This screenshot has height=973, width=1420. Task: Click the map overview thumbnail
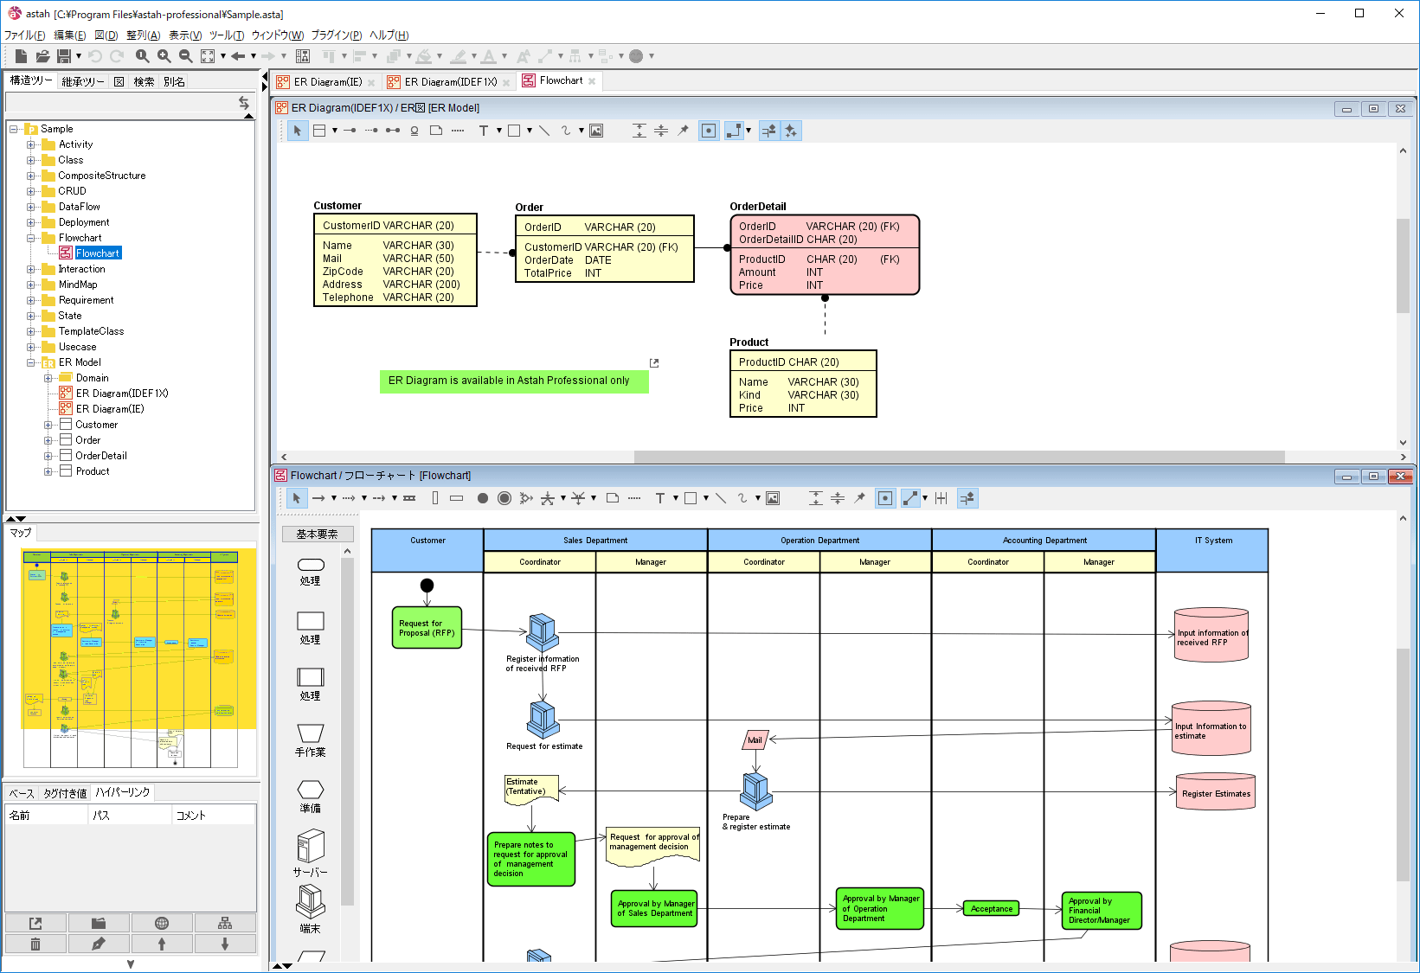[x=130, y=657]
